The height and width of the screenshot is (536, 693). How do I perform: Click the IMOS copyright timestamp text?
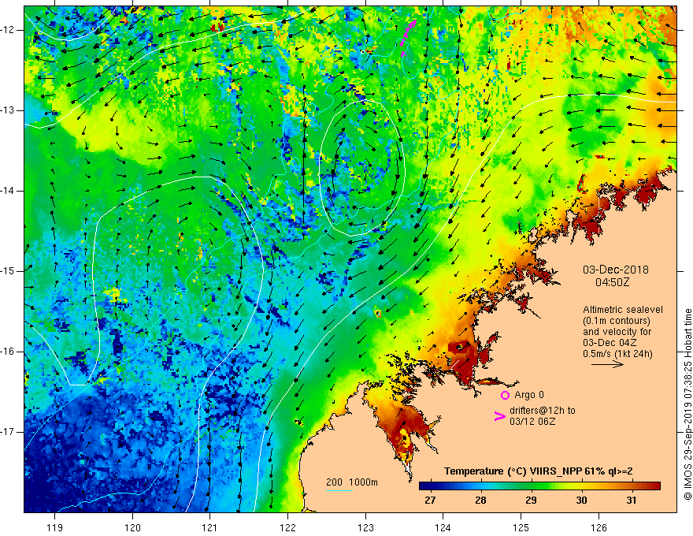tap(687, 404)
